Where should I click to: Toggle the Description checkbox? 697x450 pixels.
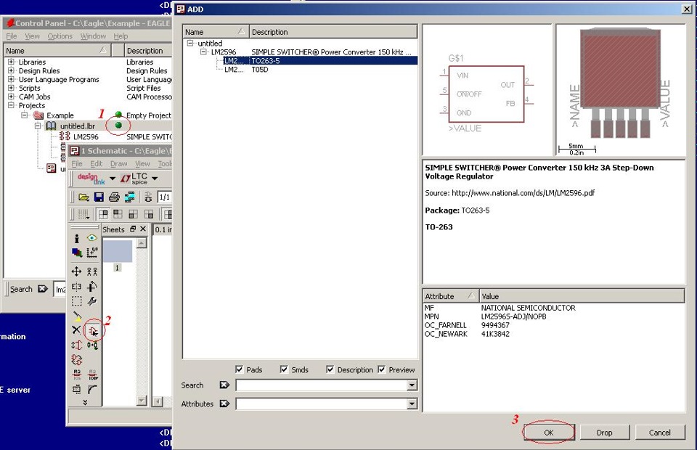tap(330, 369)
